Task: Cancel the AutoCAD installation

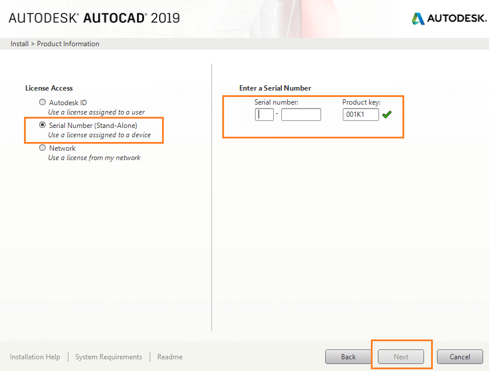Action: tap(460, 356)
